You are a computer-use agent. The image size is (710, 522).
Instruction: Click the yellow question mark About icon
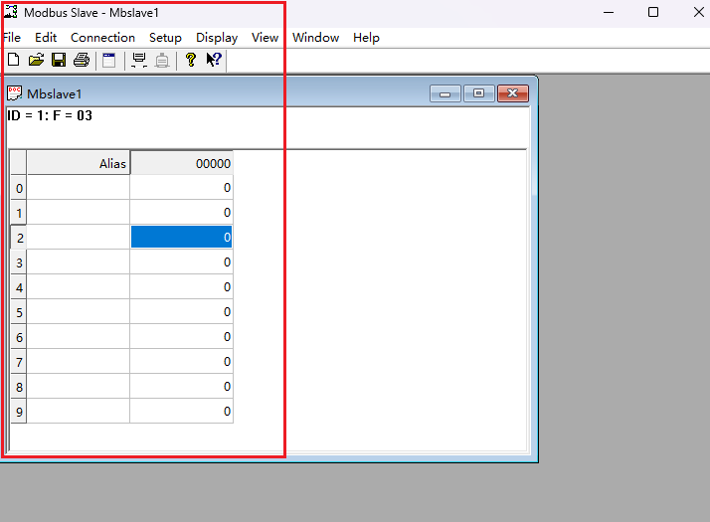[x=191, y=61]
